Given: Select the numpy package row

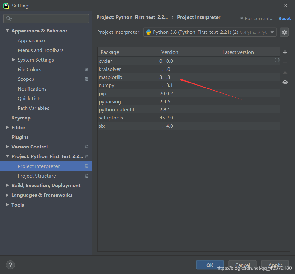Looking at the screenshot, I should pos(189,85).
